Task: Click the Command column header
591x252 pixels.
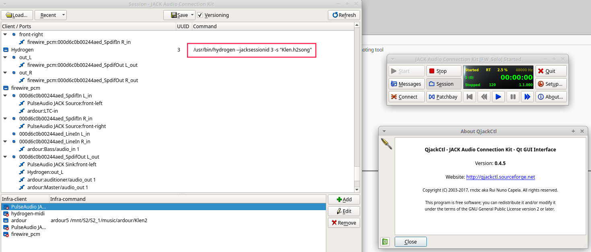Action: click(273, 26)
